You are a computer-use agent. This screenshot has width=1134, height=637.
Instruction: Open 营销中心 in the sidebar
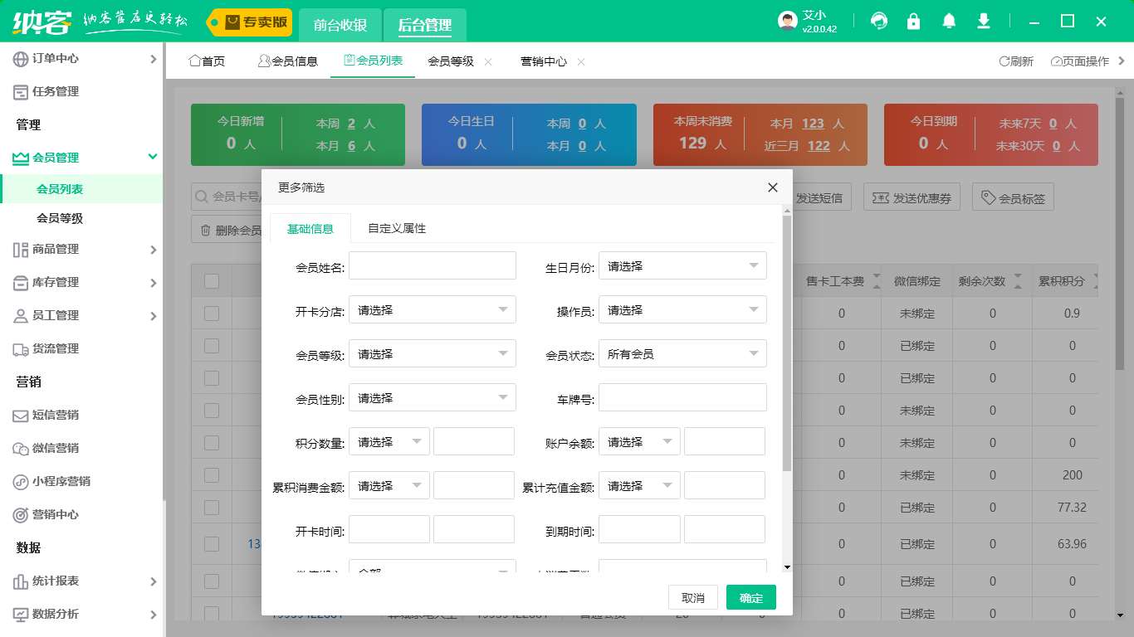click(55, 514)
